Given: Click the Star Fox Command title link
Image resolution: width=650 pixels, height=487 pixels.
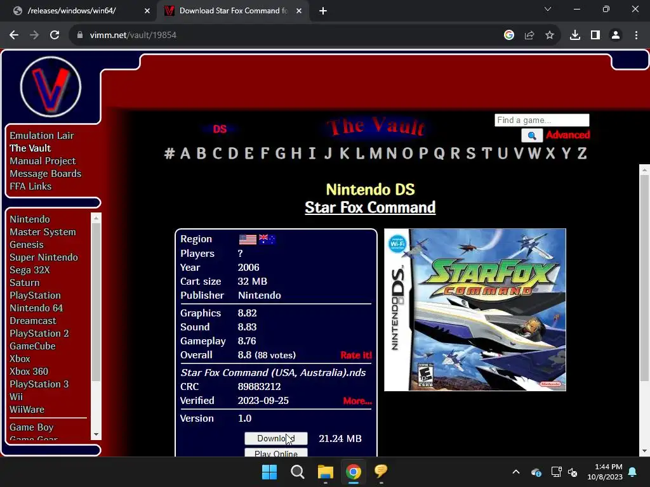Looking at the screenshot, I should pos(370,207).
